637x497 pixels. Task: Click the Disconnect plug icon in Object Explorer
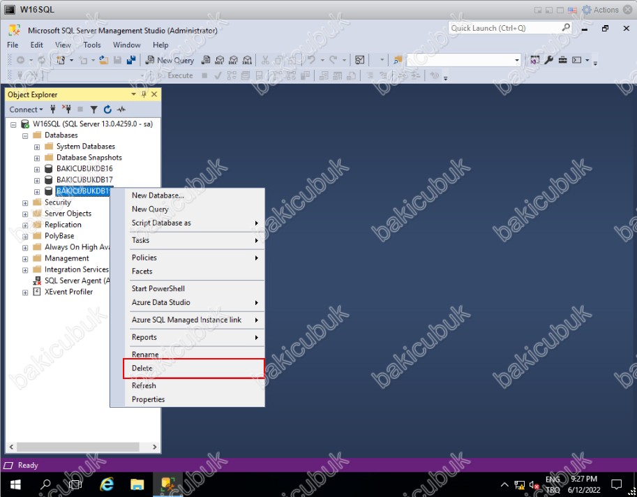click(66, 110)
